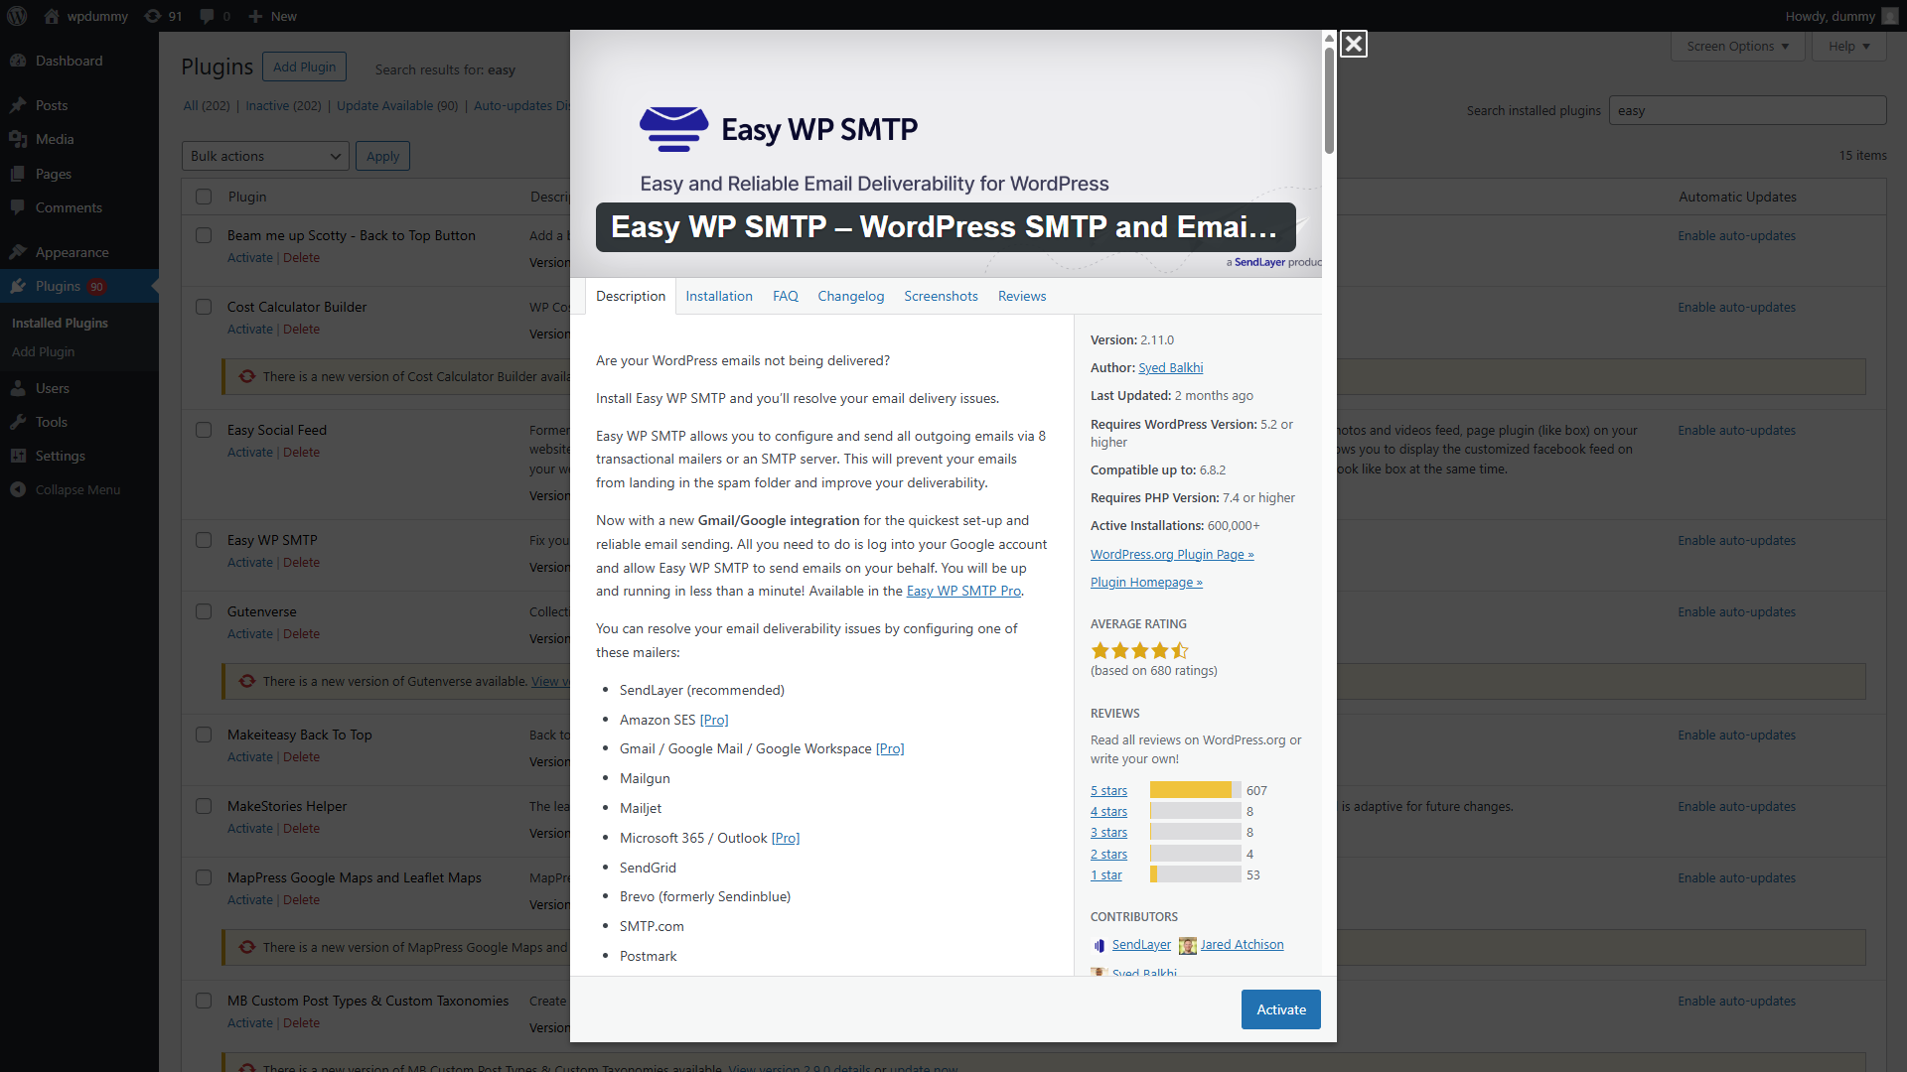This screenshot has width=1907, height=1072.
Task: Switch to the Changelog tab
Action: click(x=850, y=296)
